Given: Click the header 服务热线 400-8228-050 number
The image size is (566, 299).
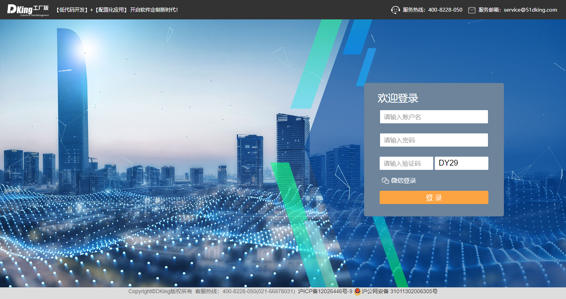Looking at the screenshot, I should [x=445, y=10].
